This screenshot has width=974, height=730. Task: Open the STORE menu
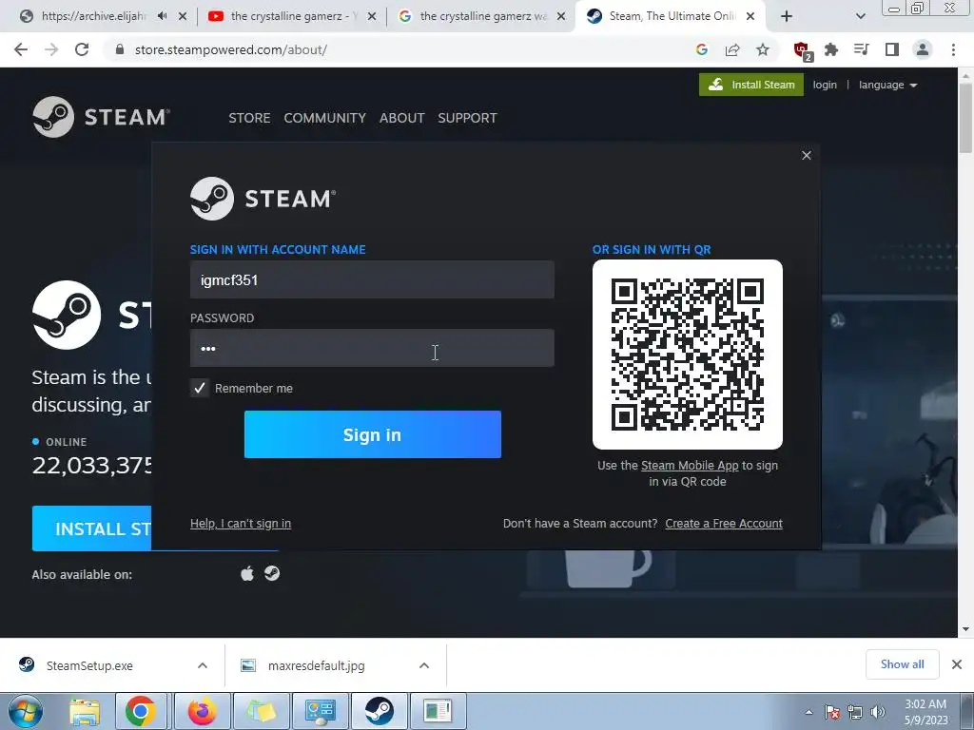point(249,118)
